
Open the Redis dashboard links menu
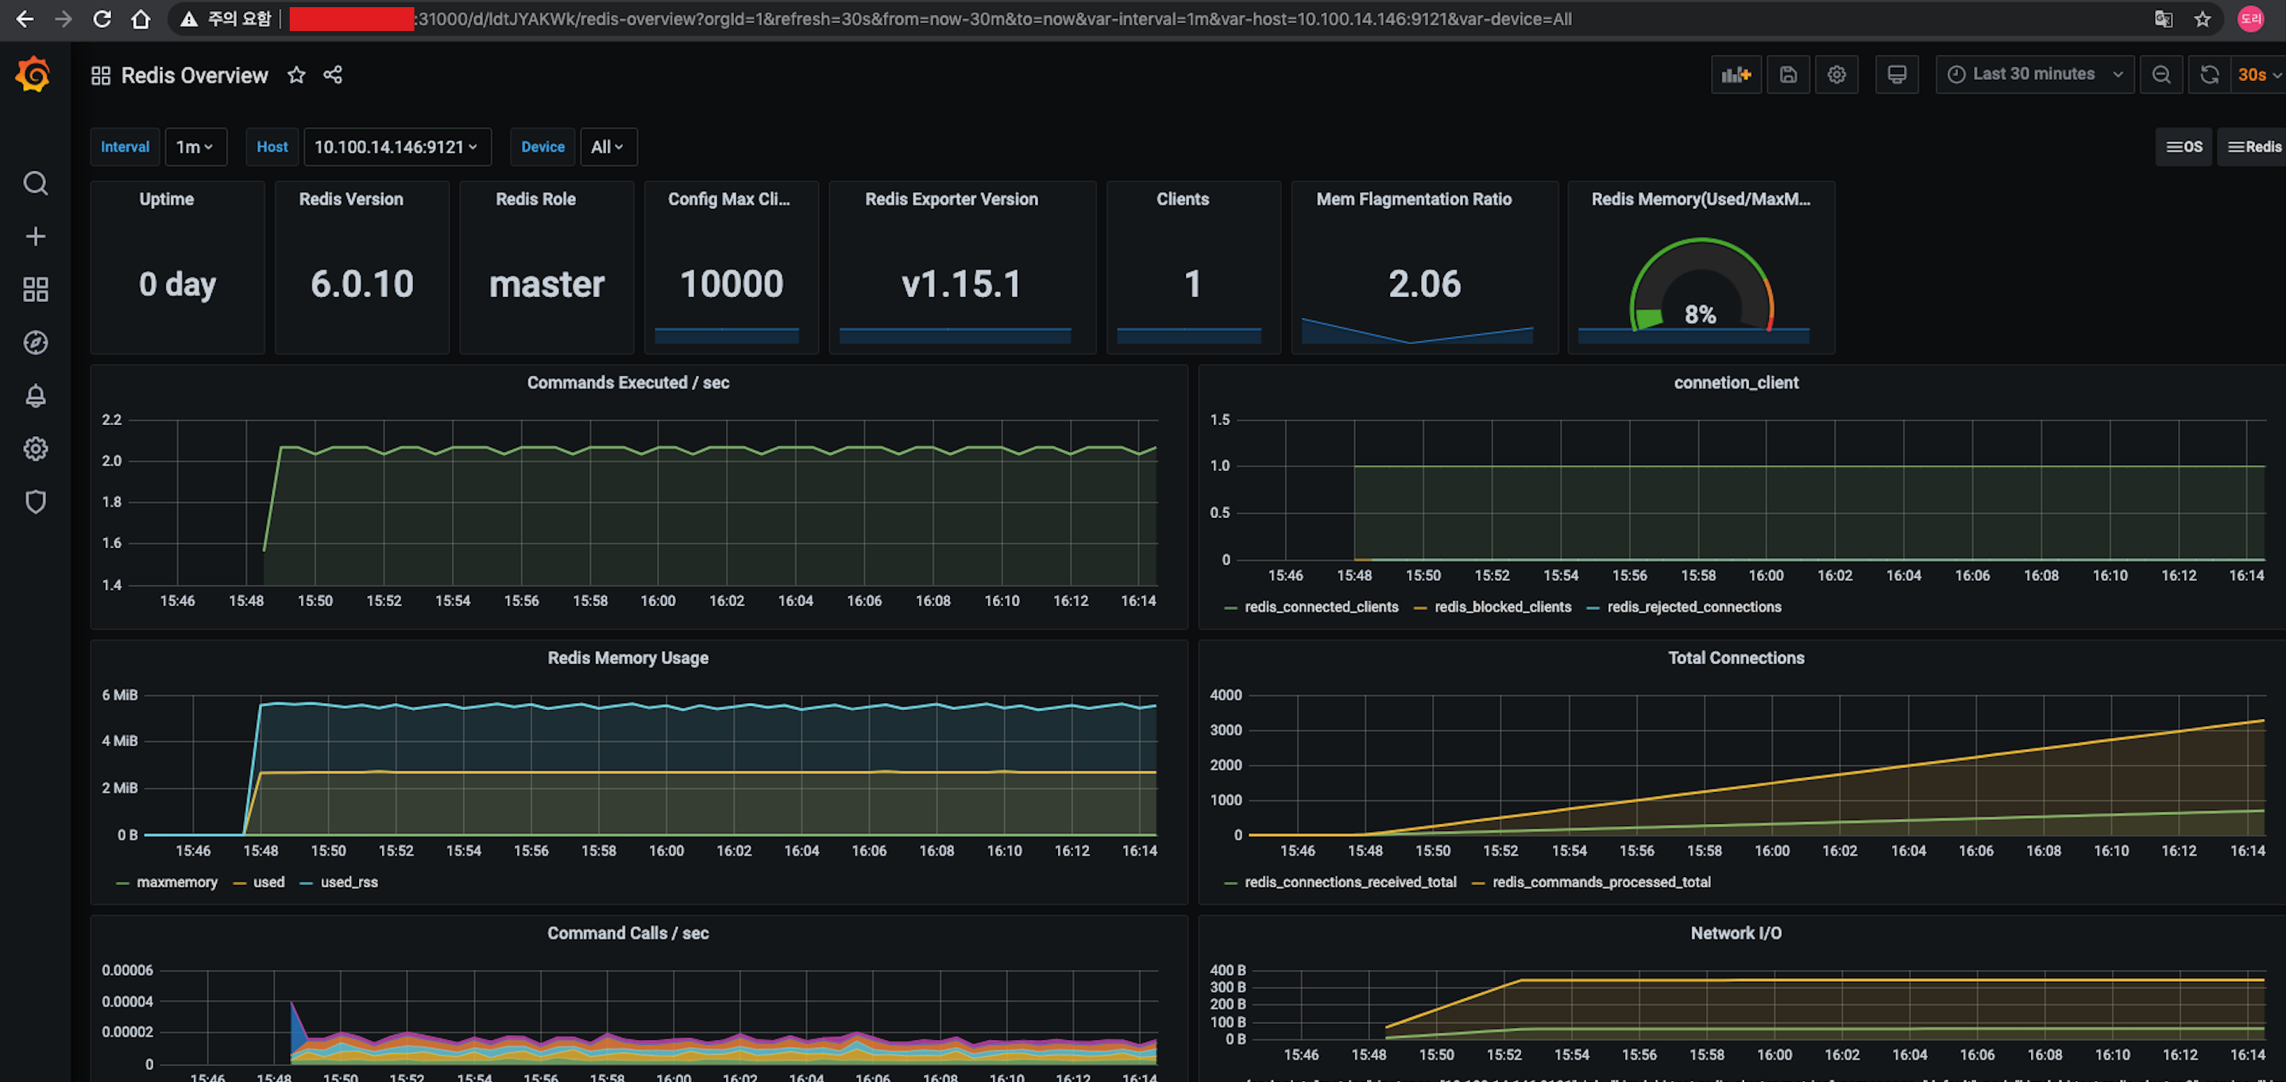click(2254, 147)
